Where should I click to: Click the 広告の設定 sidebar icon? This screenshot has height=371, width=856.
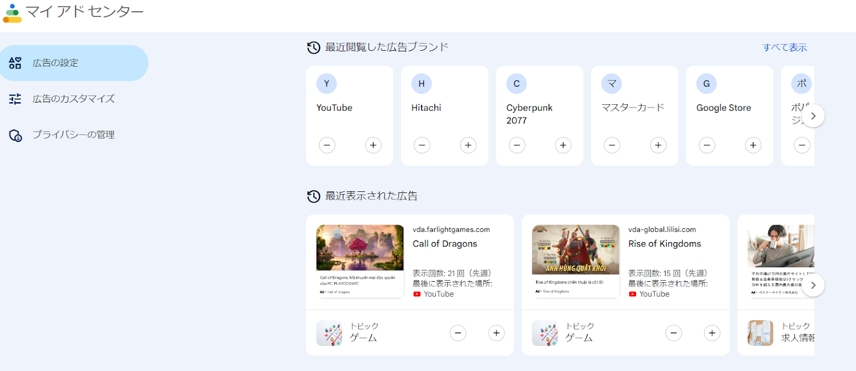tap(15, 63)
